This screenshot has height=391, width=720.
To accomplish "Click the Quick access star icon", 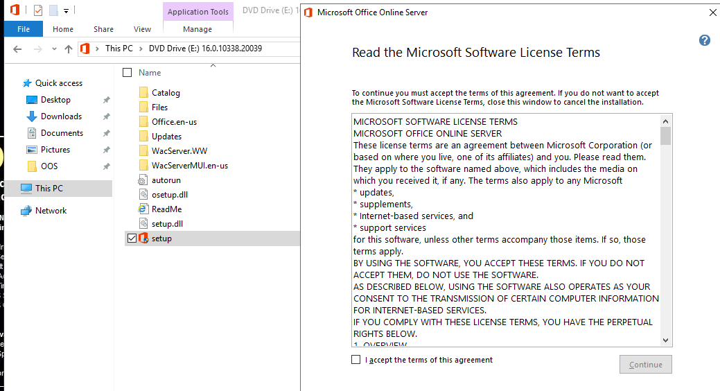I will click(27, 83).
